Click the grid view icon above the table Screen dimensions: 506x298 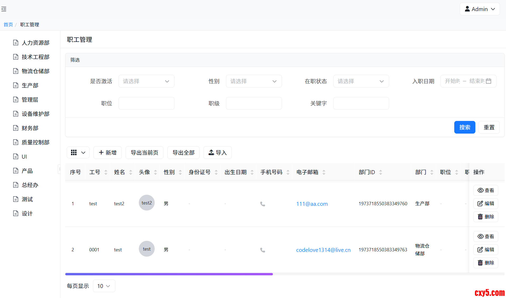click(x=74, y=153)
